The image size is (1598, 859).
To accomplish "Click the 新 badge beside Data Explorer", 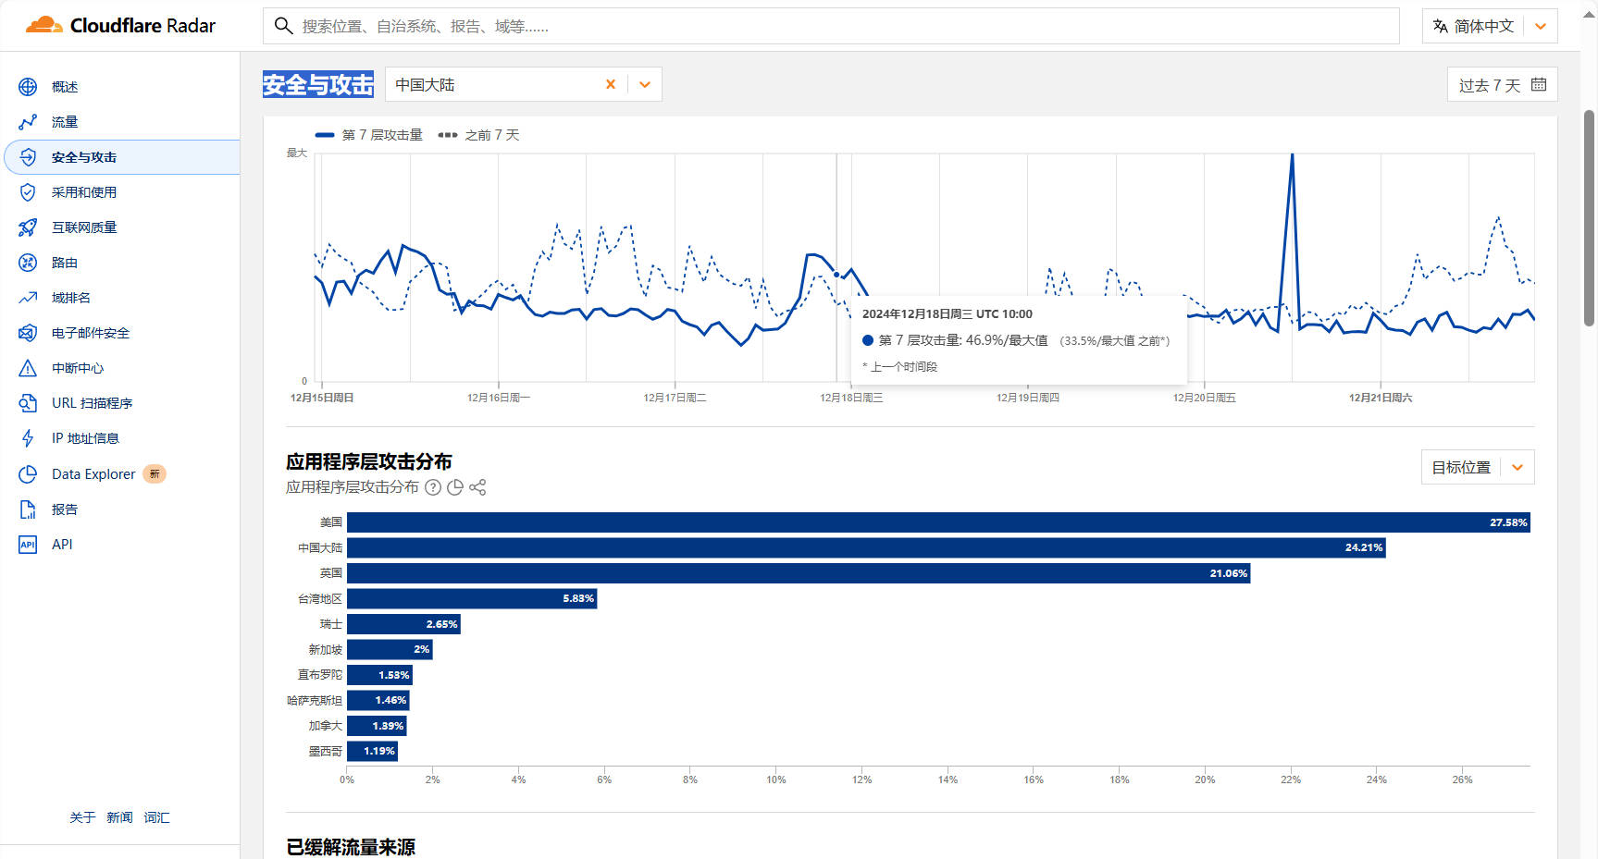I will click(155, 474).
